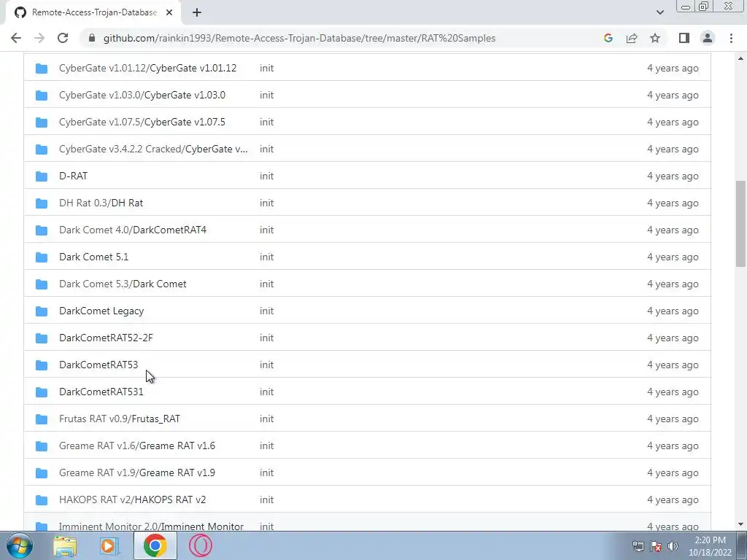Open the Dark Comet 5.1 folder
Viewport: 747px width, 560px height.
click(x=93, y=257)
